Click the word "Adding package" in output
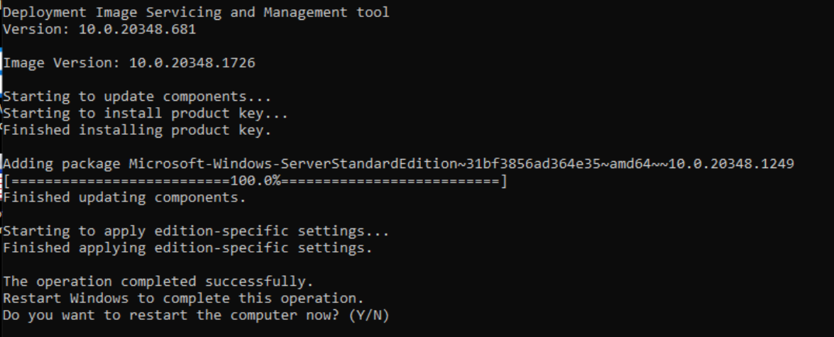Screen dimensions: 834x337 point(62,165)
